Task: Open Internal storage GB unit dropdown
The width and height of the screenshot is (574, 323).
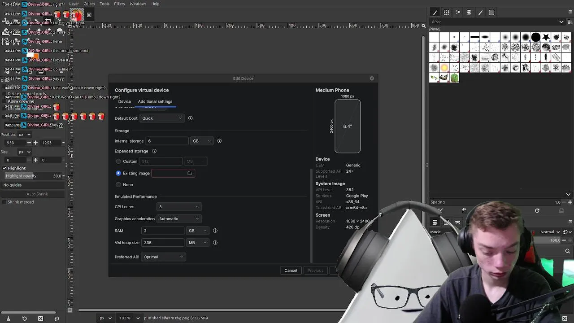Action: 202,141
